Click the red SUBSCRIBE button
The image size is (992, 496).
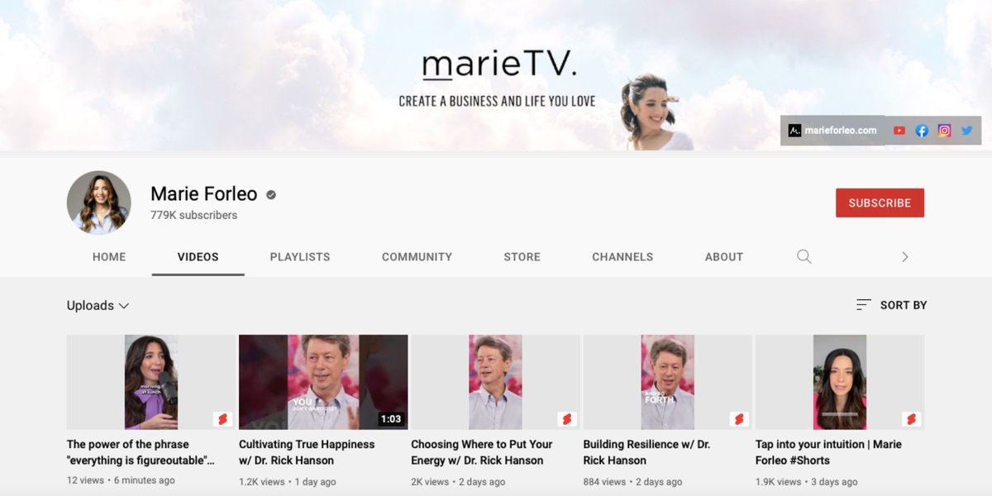pos(880,203)
